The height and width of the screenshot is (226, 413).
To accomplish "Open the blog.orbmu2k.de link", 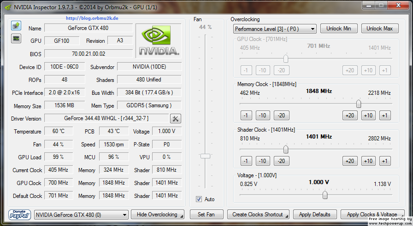I will click(92, 18).
